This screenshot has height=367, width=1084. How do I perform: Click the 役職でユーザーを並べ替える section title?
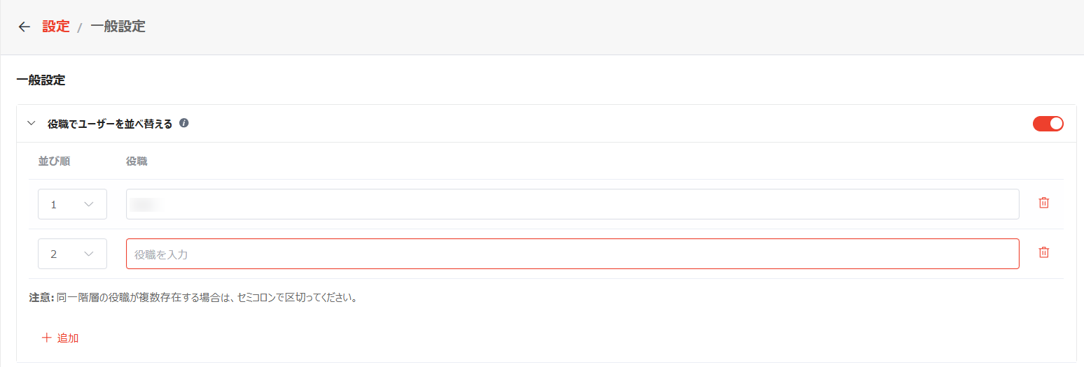[110, 124]
